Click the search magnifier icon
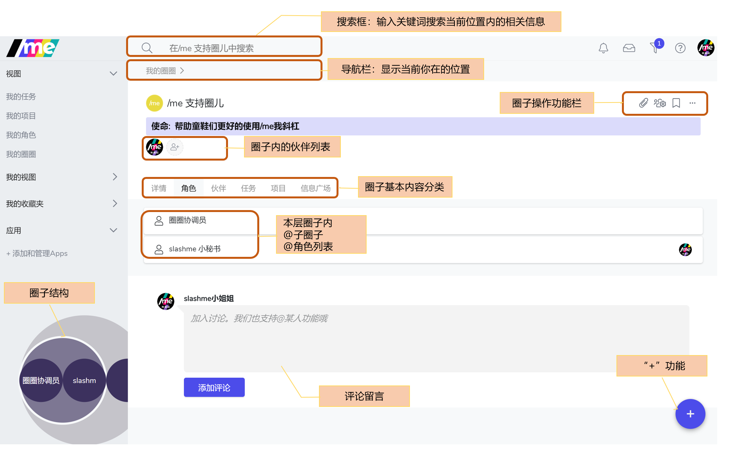Image resolution: width=741 pixels, height=449 pixels. 147,48
